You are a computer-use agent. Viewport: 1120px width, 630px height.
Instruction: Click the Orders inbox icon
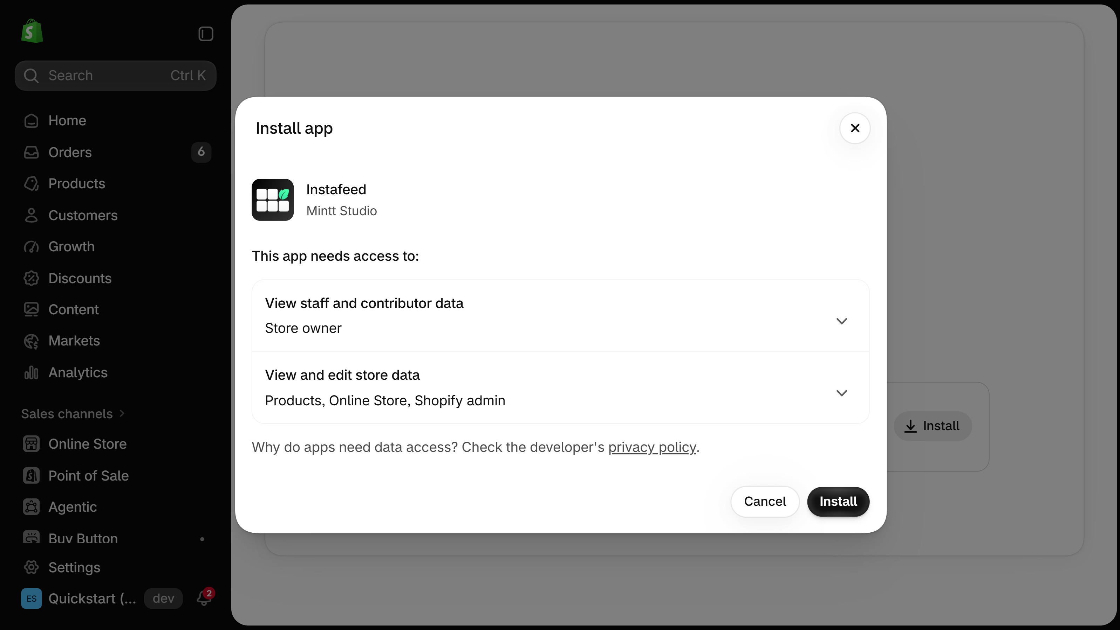pyautogui.click(x=31, y=152)
